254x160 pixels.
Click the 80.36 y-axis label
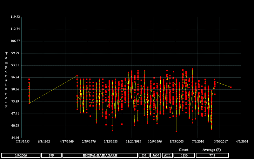point(15,89)
